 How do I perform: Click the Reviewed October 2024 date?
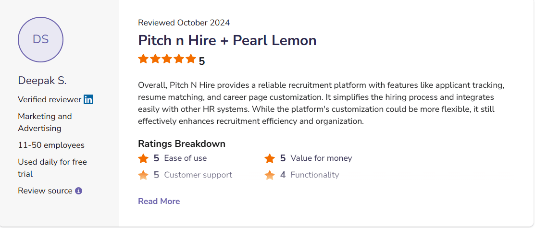click(184, 23)
